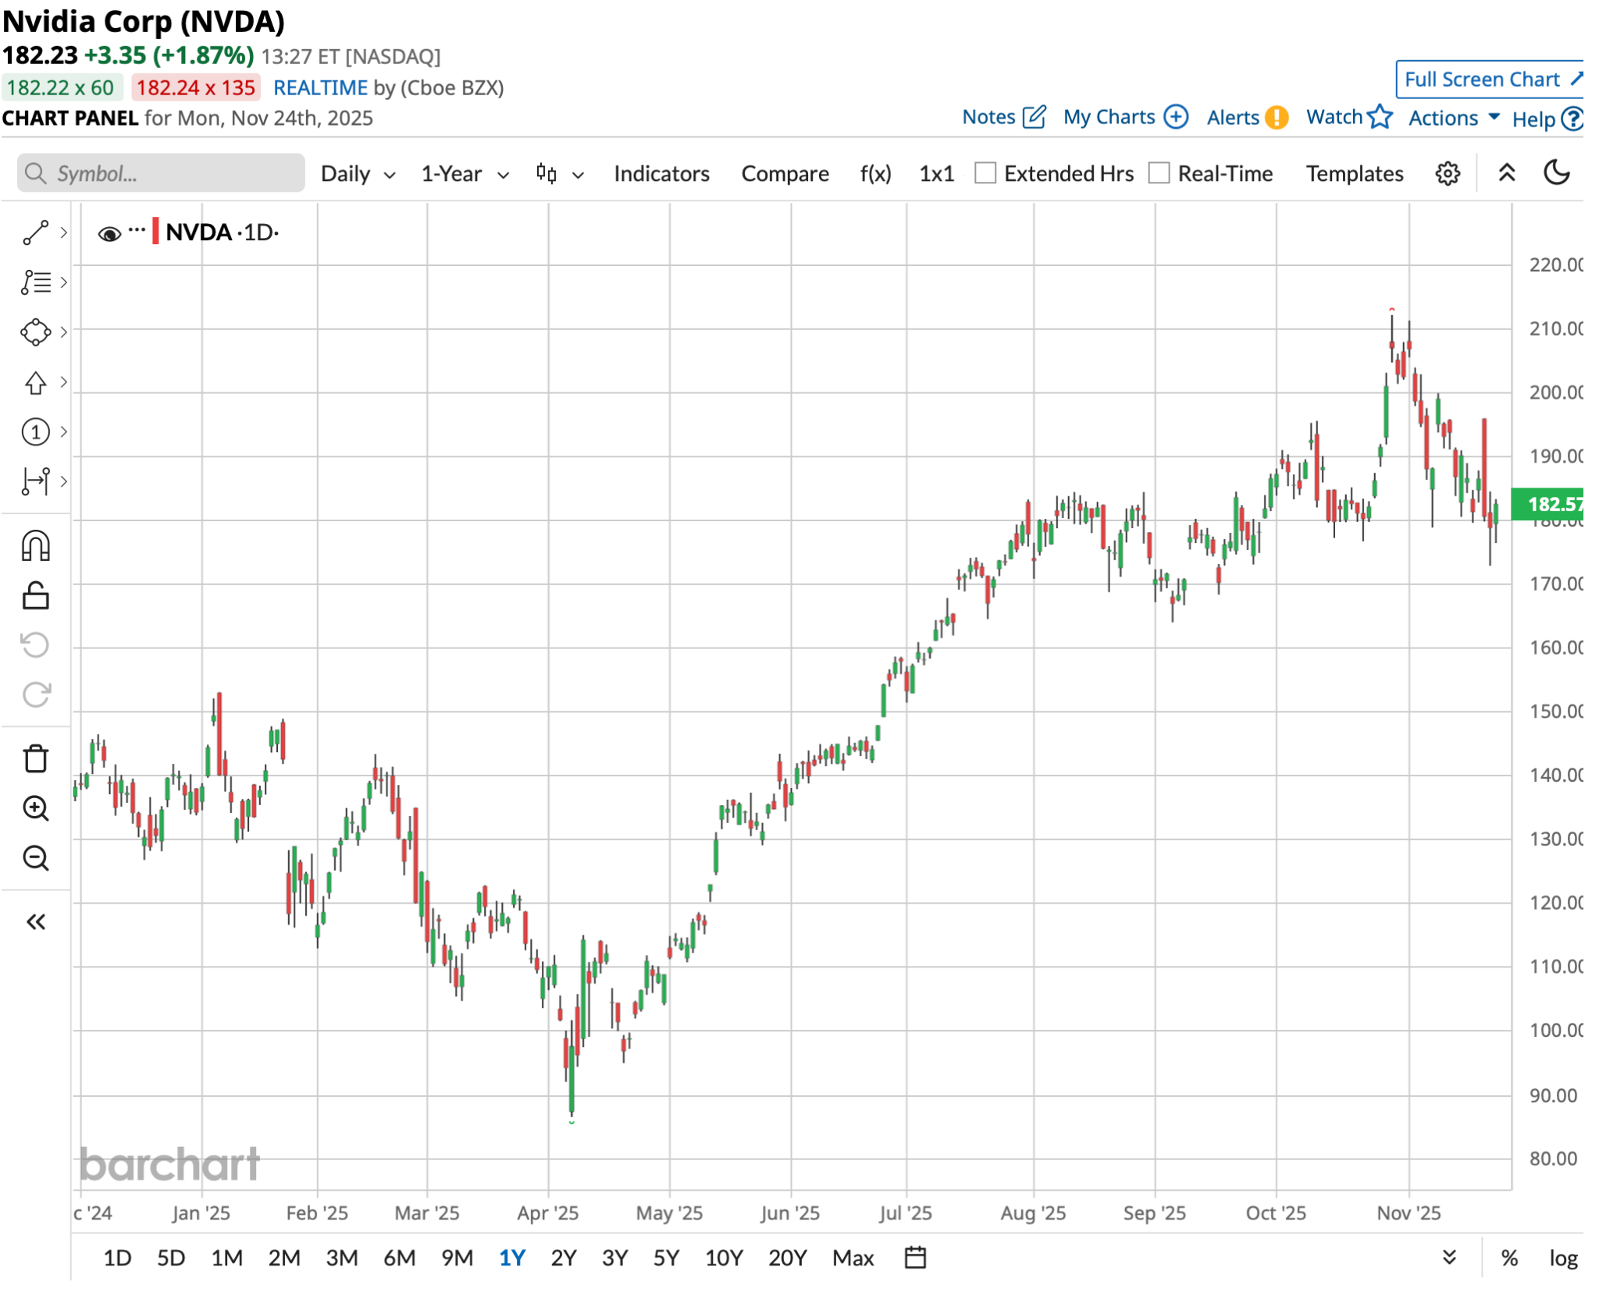The height and width of the screenshot is (1292, 1599).
Task: Click the trash delete drawings icon
Action: point(36,758)
